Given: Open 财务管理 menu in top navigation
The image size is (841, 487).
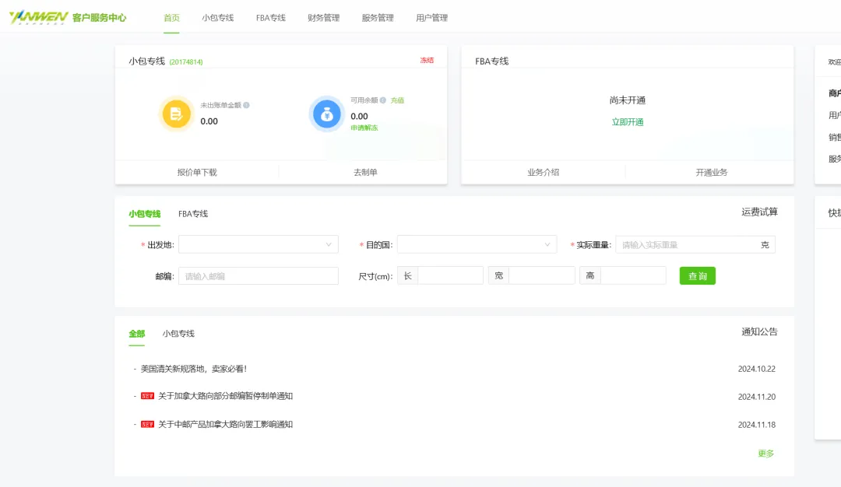Looking at the screenshot, I should click(323, 18).
